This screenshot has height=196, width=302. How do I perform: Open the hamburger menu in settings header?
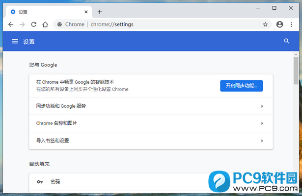pyautogui.click(x=15, y=41)
